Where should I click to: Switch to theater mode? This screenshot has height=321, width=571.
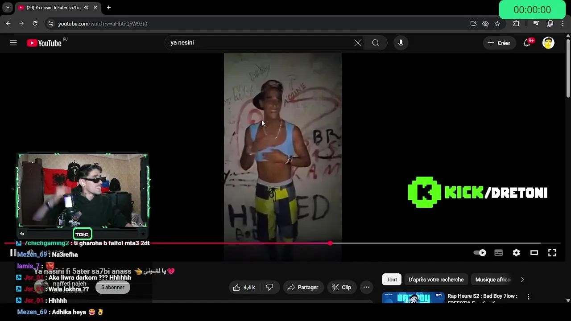click(534, 253)
